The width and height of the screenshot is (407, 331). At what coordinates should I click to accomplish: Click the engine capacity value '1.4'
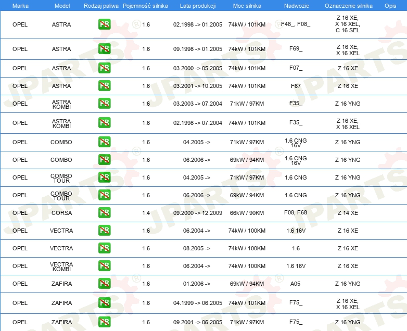(146, 213)
